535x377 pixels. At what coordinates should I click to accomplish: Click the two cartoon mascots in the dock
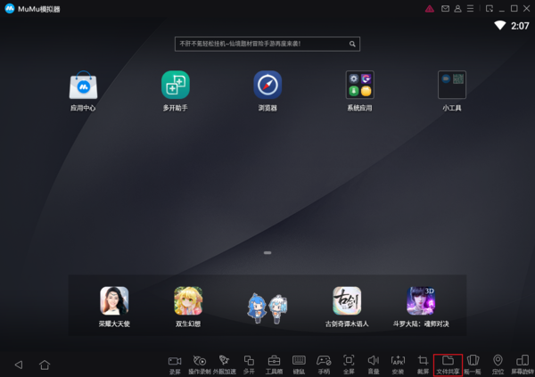tap(267, 308)
